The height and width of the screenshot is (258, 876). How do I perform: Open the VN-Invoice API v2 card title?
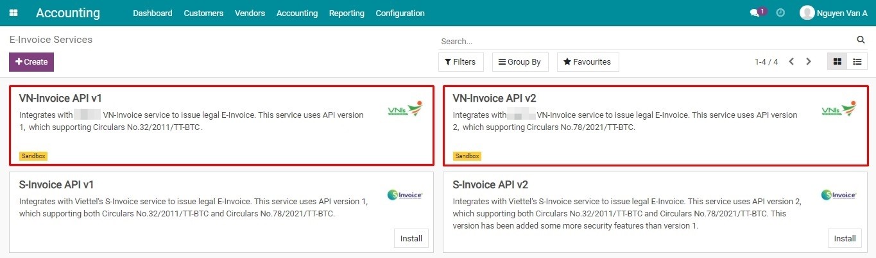pyautogui.click(x=494, y=98)
